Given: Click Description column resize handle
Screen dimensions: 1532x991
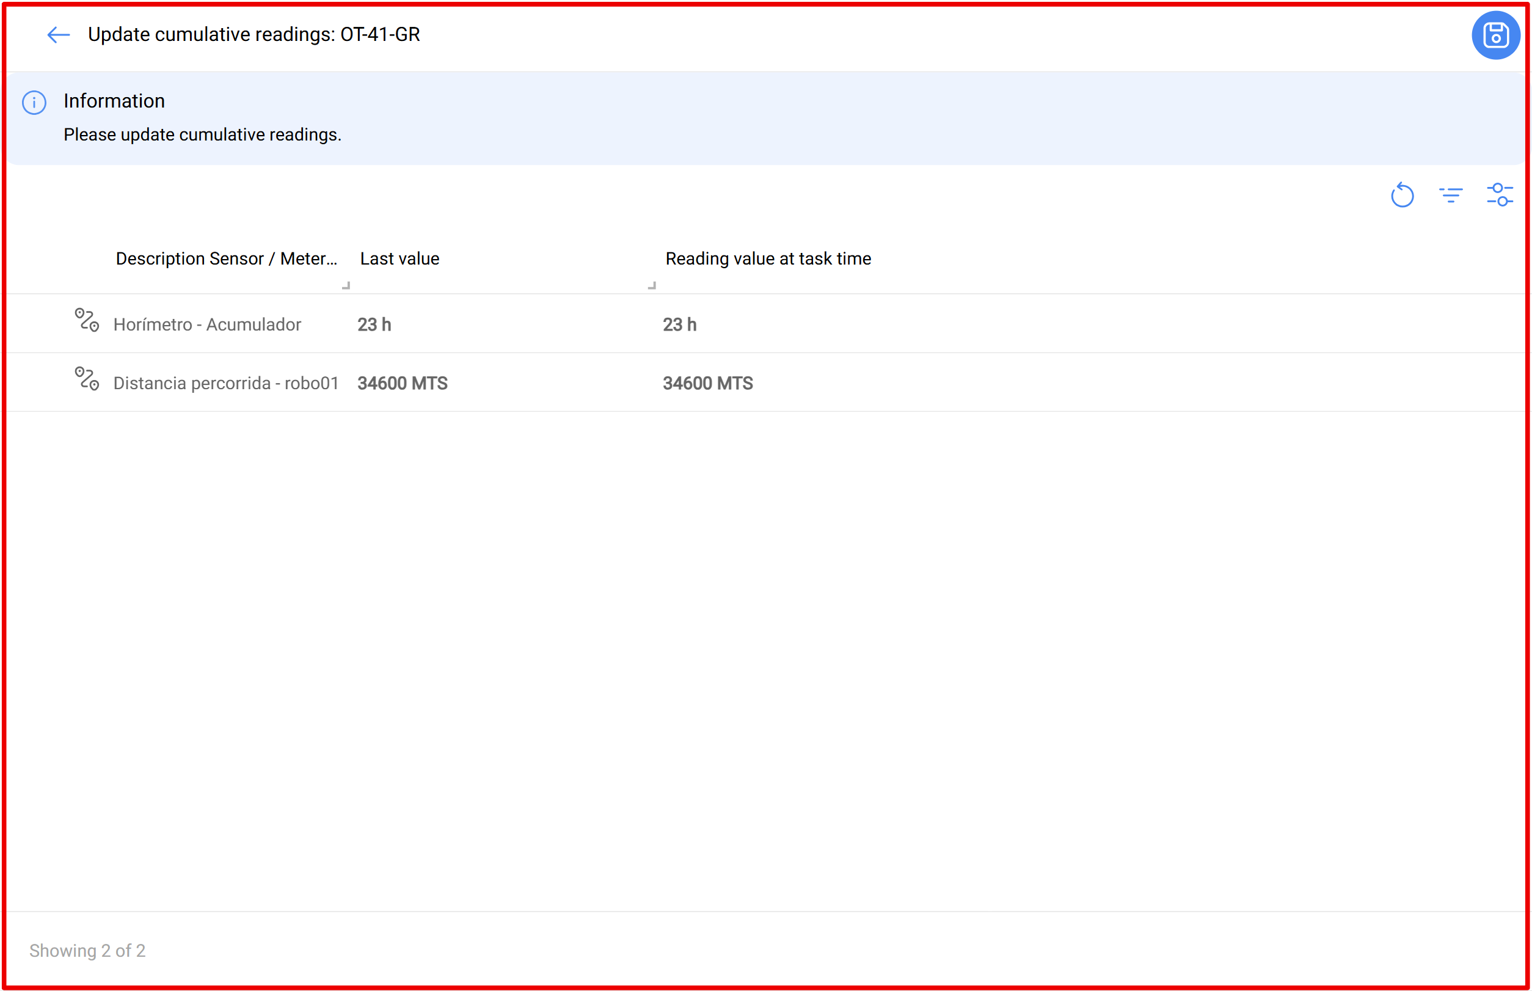Looking at the screenshot, I should (x=346, y=285).
